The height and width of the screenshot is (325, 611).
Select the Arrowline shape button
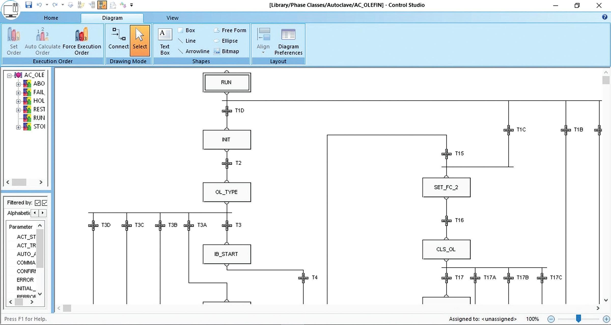click(194, 51)
